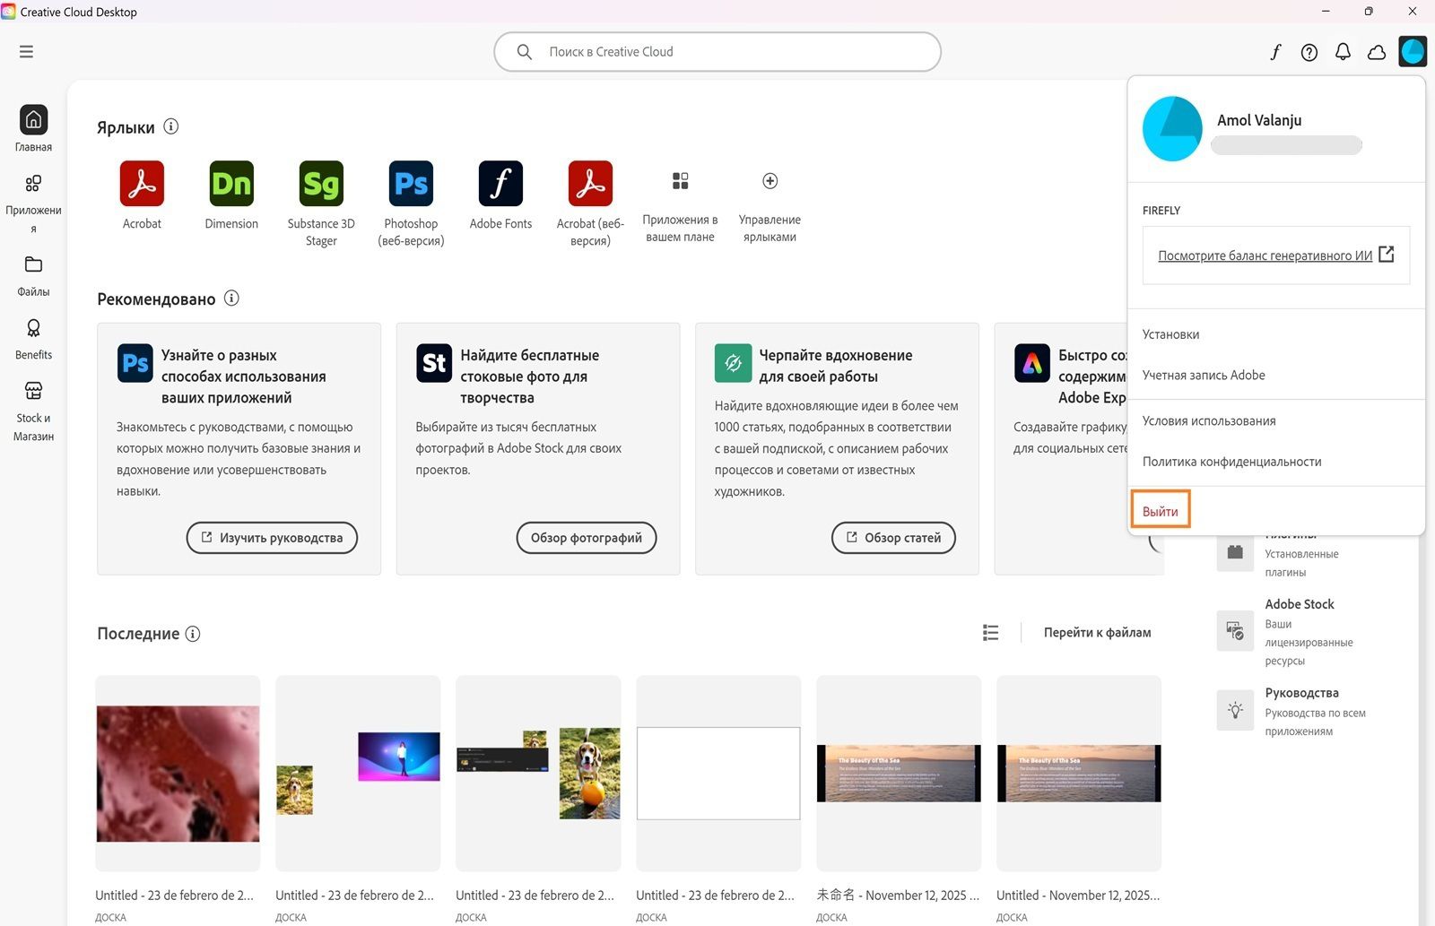Open Приложения in the left sidebar
The height and width of the screenshot is (926, 1435).
coord(33,203)
